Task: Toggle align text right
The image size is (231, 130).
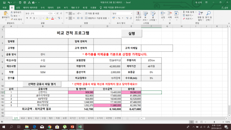Action: tap(74, 18)
